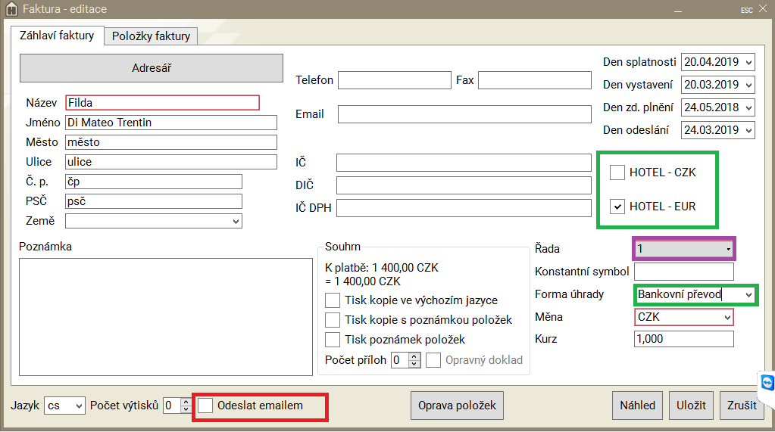Open the Země country dropdown
This screenshot has height=432, width=775.
pos(235,221)
